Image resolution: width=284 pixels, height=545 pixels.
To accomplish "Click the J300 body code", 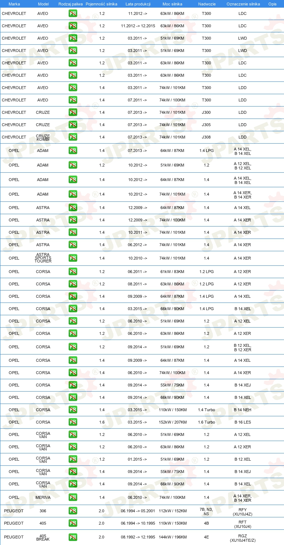I will [206, 112].
